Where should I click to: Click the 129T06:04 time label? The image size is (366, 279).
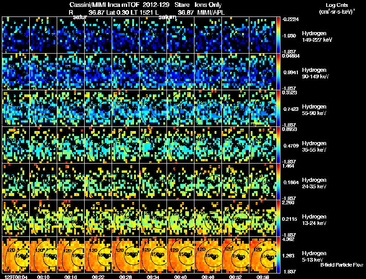tap(16, 277)
